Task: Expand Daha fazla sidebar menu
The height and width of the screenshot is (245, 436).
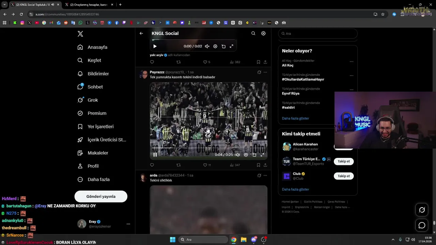Action: coord(93,179)
